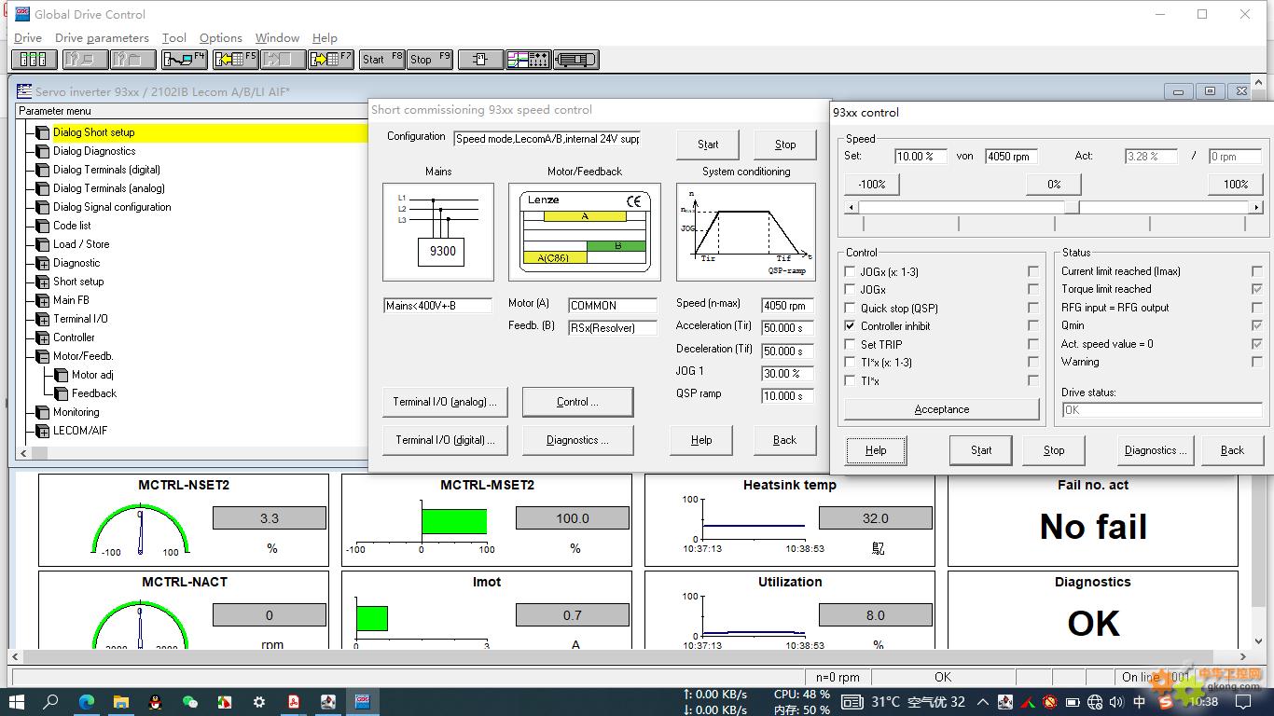Image resolution: width=1274 pixels, height=716 pixels.
Task: Toggle the TI*x (x: 1-3) checkbox
Action: [x=850, y=363]
